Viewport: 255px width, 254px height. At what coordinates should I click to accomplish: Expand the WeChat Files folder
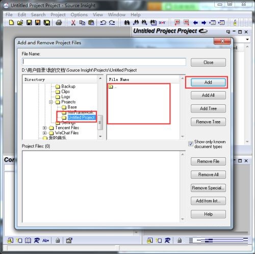(x=44, y=133)
